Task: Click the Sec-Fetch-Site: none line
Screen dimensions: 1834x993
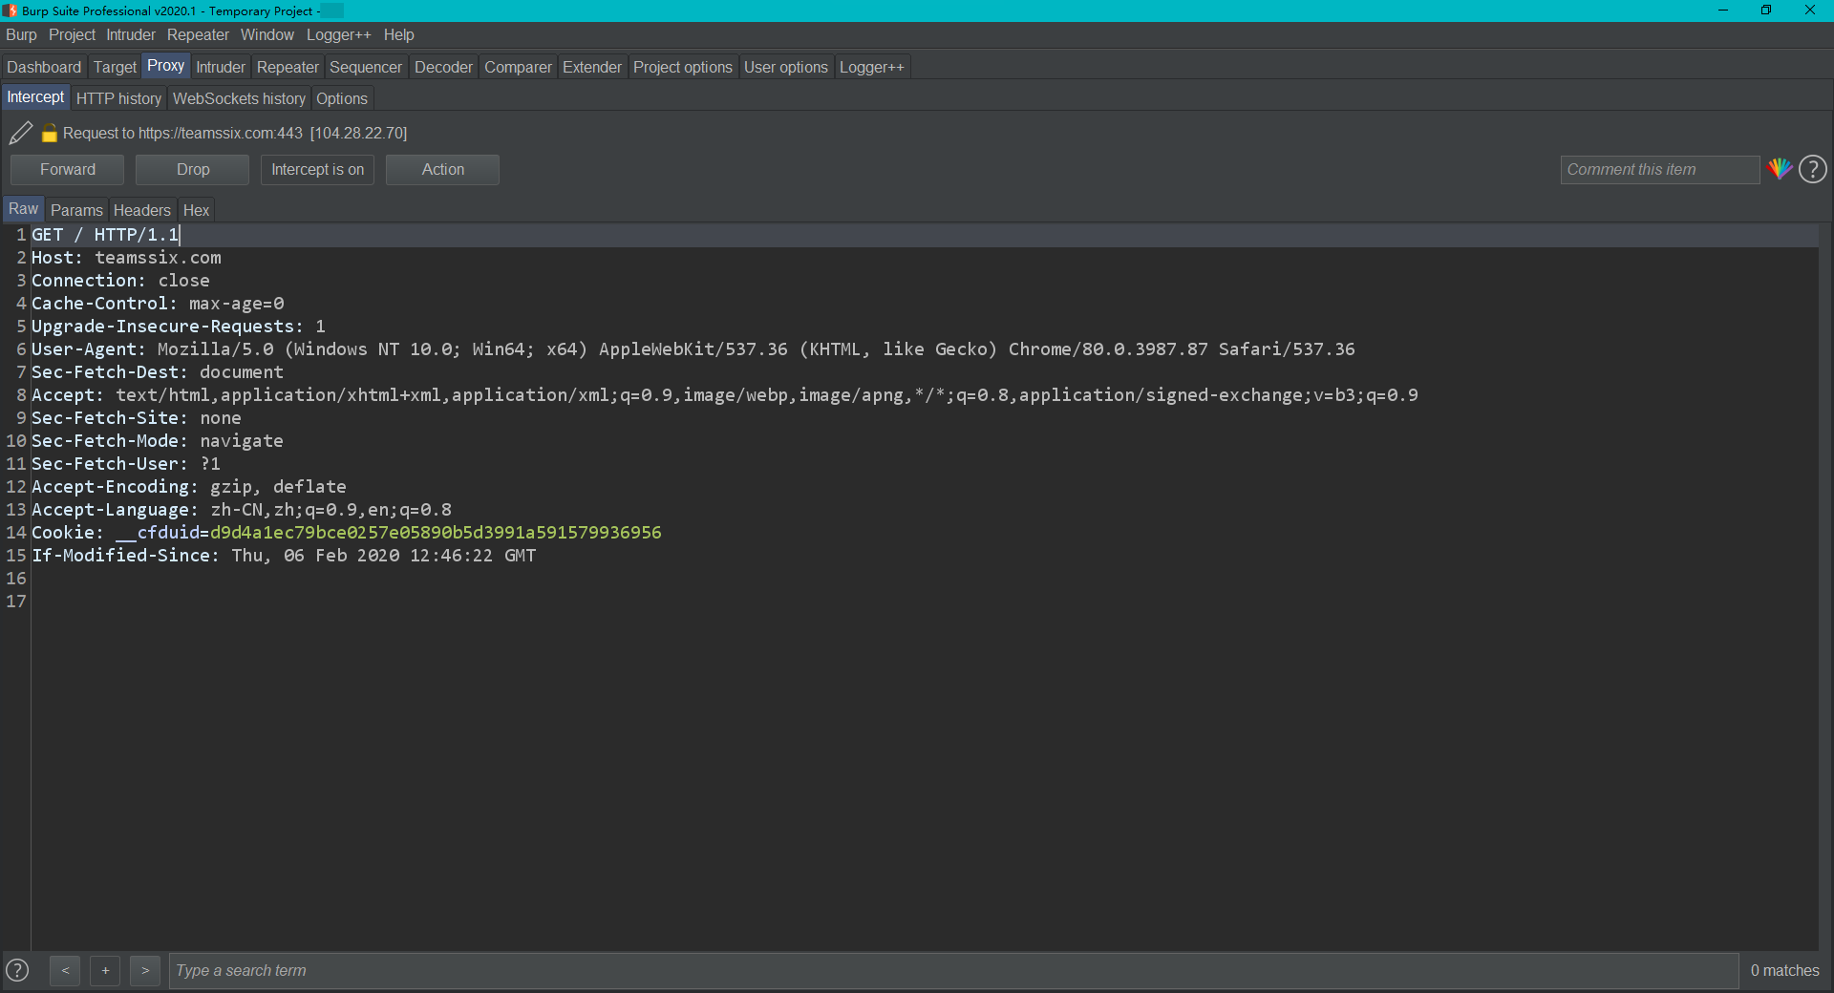Action: point(137,418)
